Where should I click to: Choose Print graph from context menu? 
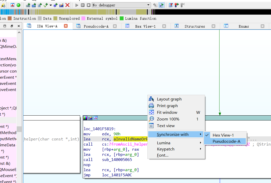coord(176,106)
